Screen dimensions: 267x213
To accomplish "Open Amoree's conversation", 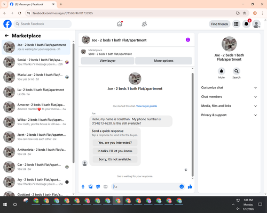I will [x=36, y=107].
